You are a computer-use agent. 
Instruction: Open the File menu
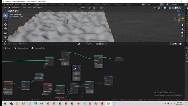pyautogui.click(x=7, y=4)
